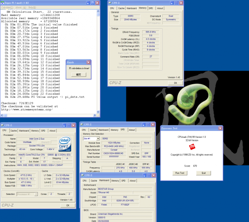Switch to Mainboard tab in the CPU-Z Memory window
The image size is (249, 222).
132,8
